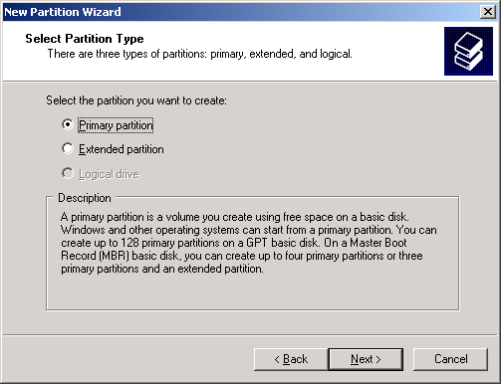This screenshot has width=501, height=384.
Task: Click the 'Extended partition' label text
Action: [122, 149]
